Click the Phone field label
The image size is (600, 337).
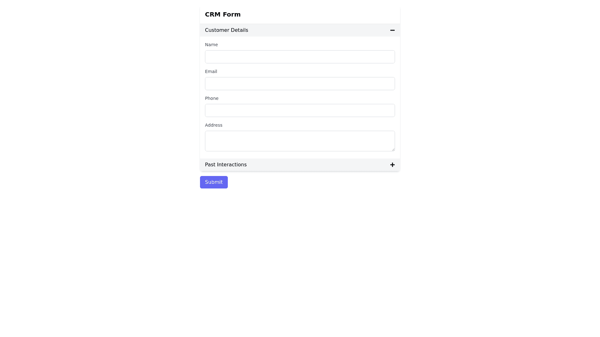click(212, 98)
